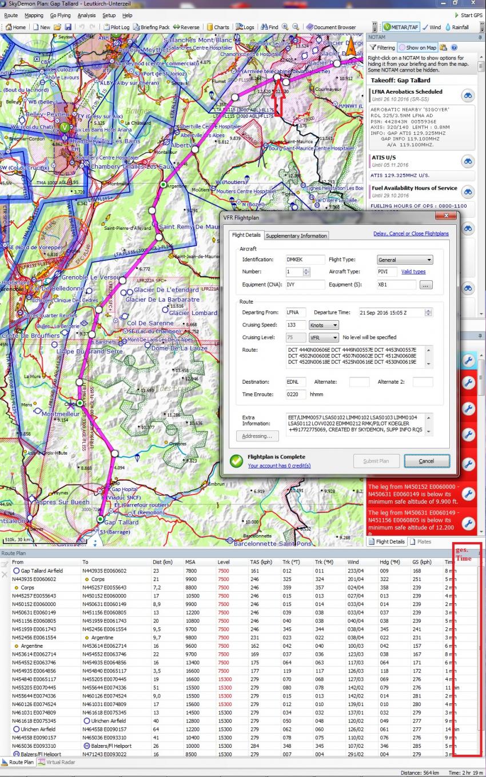Open the Briefing Pack
The width and height of the screenshot is (486, 777).
point(152,27)
